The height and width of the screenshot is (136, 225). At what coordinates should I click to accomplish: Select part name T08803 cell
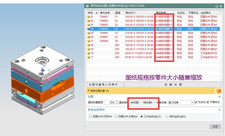pyautogui.click(x=104, y=25)
